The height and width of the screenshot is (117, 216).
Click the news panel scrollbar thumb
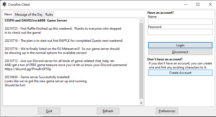tap(141, 61)
